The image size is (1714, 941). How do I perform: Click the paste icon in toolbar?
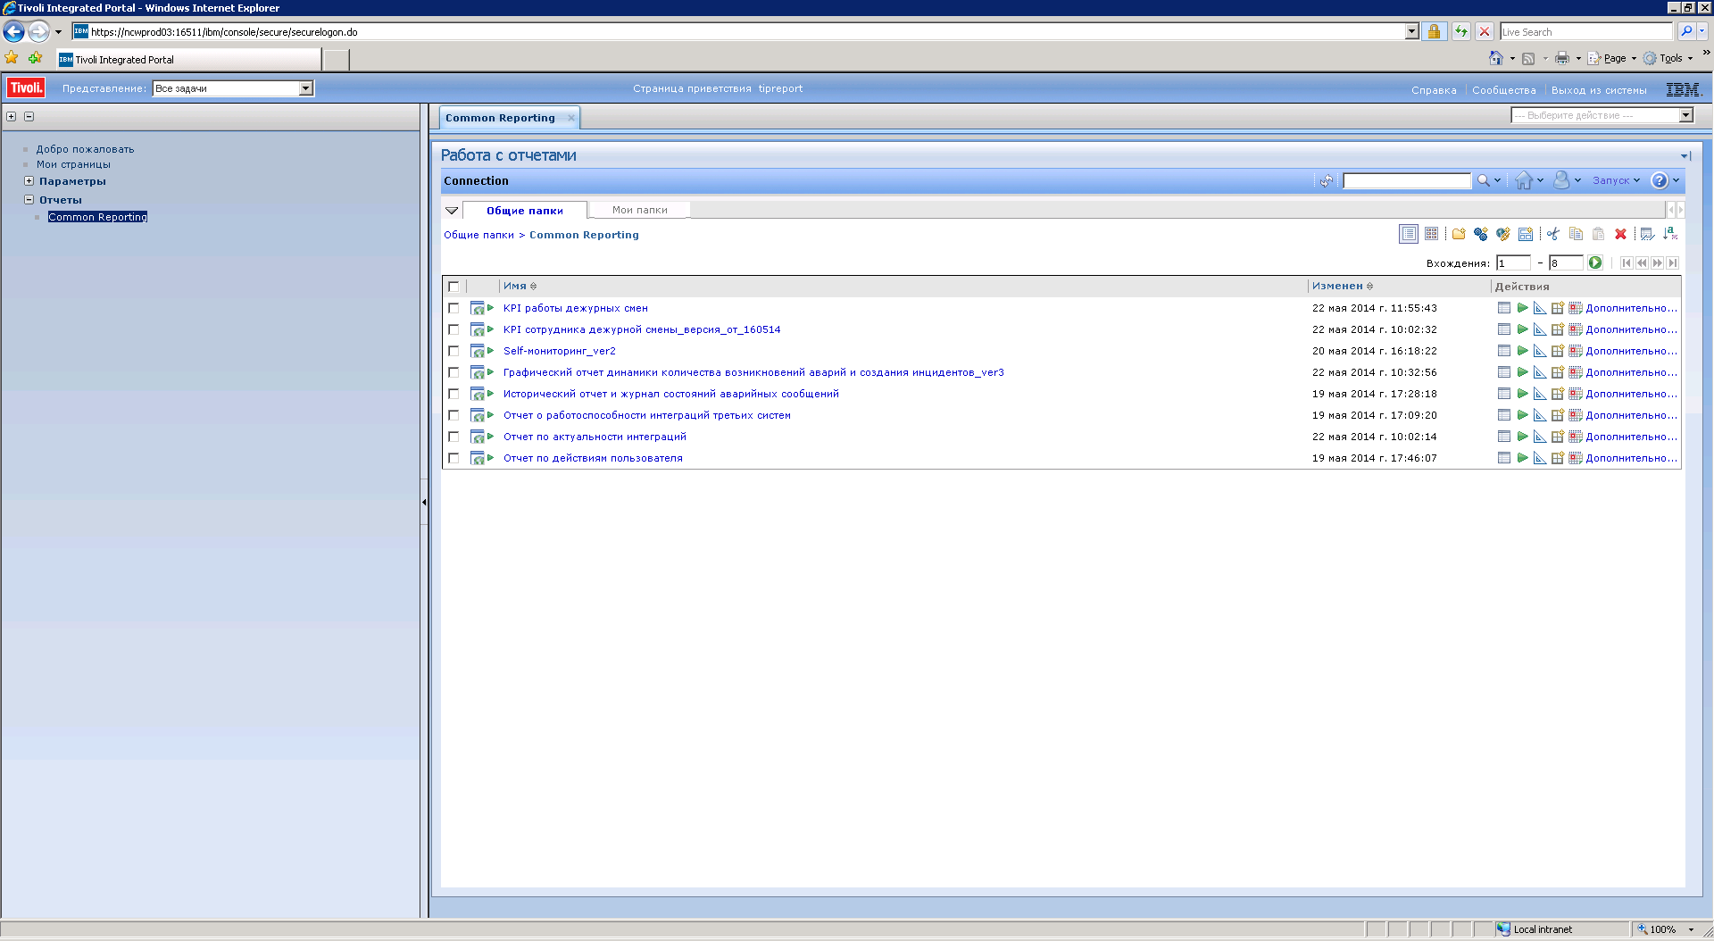pos(1598,234)
